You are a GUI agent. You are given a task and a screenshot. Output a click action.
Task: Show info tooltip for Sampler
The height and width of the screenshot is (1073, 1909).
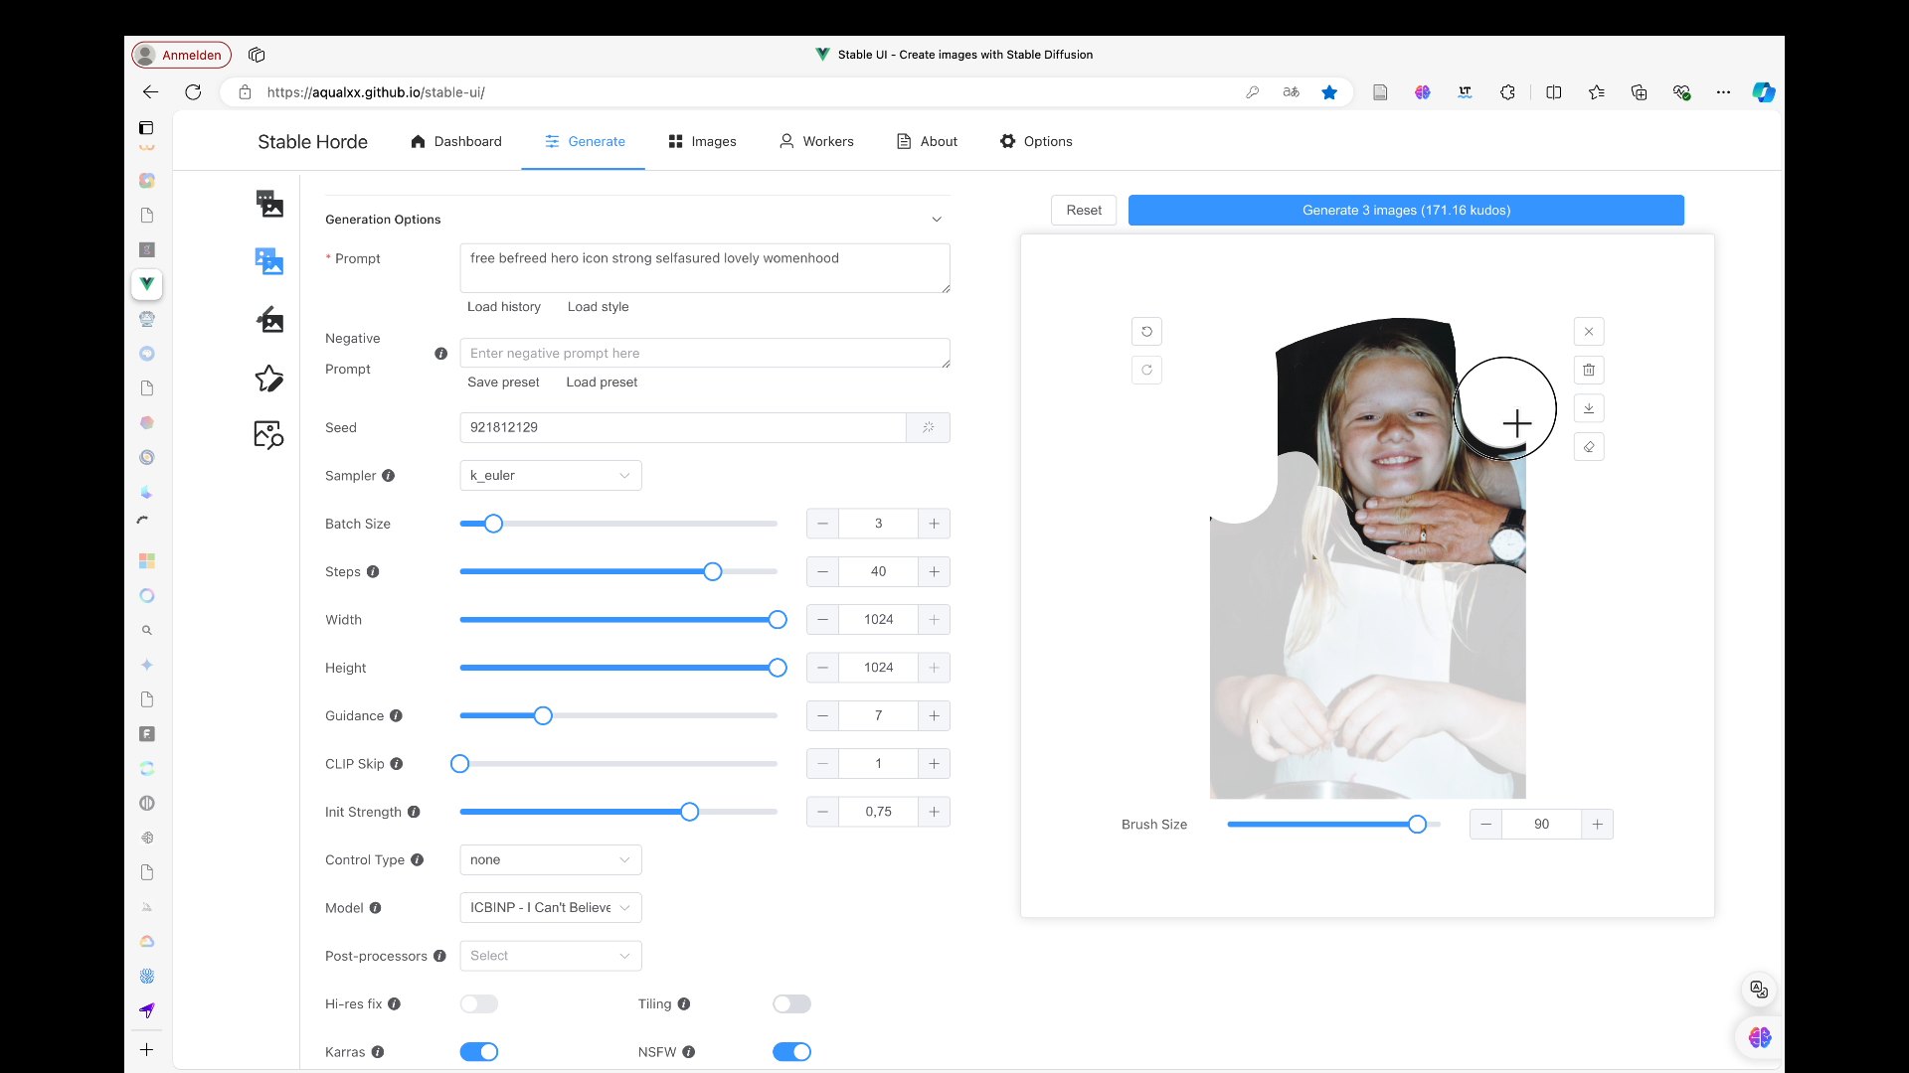389,476
